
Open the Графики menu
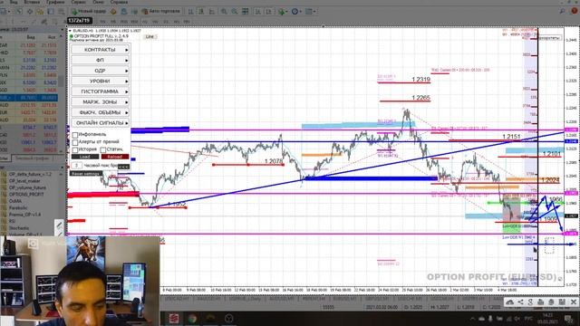pyautogui.click(x=55, y=2)
